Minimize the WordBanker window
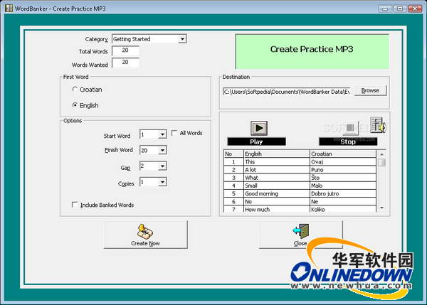 click(x=385, y=9)
